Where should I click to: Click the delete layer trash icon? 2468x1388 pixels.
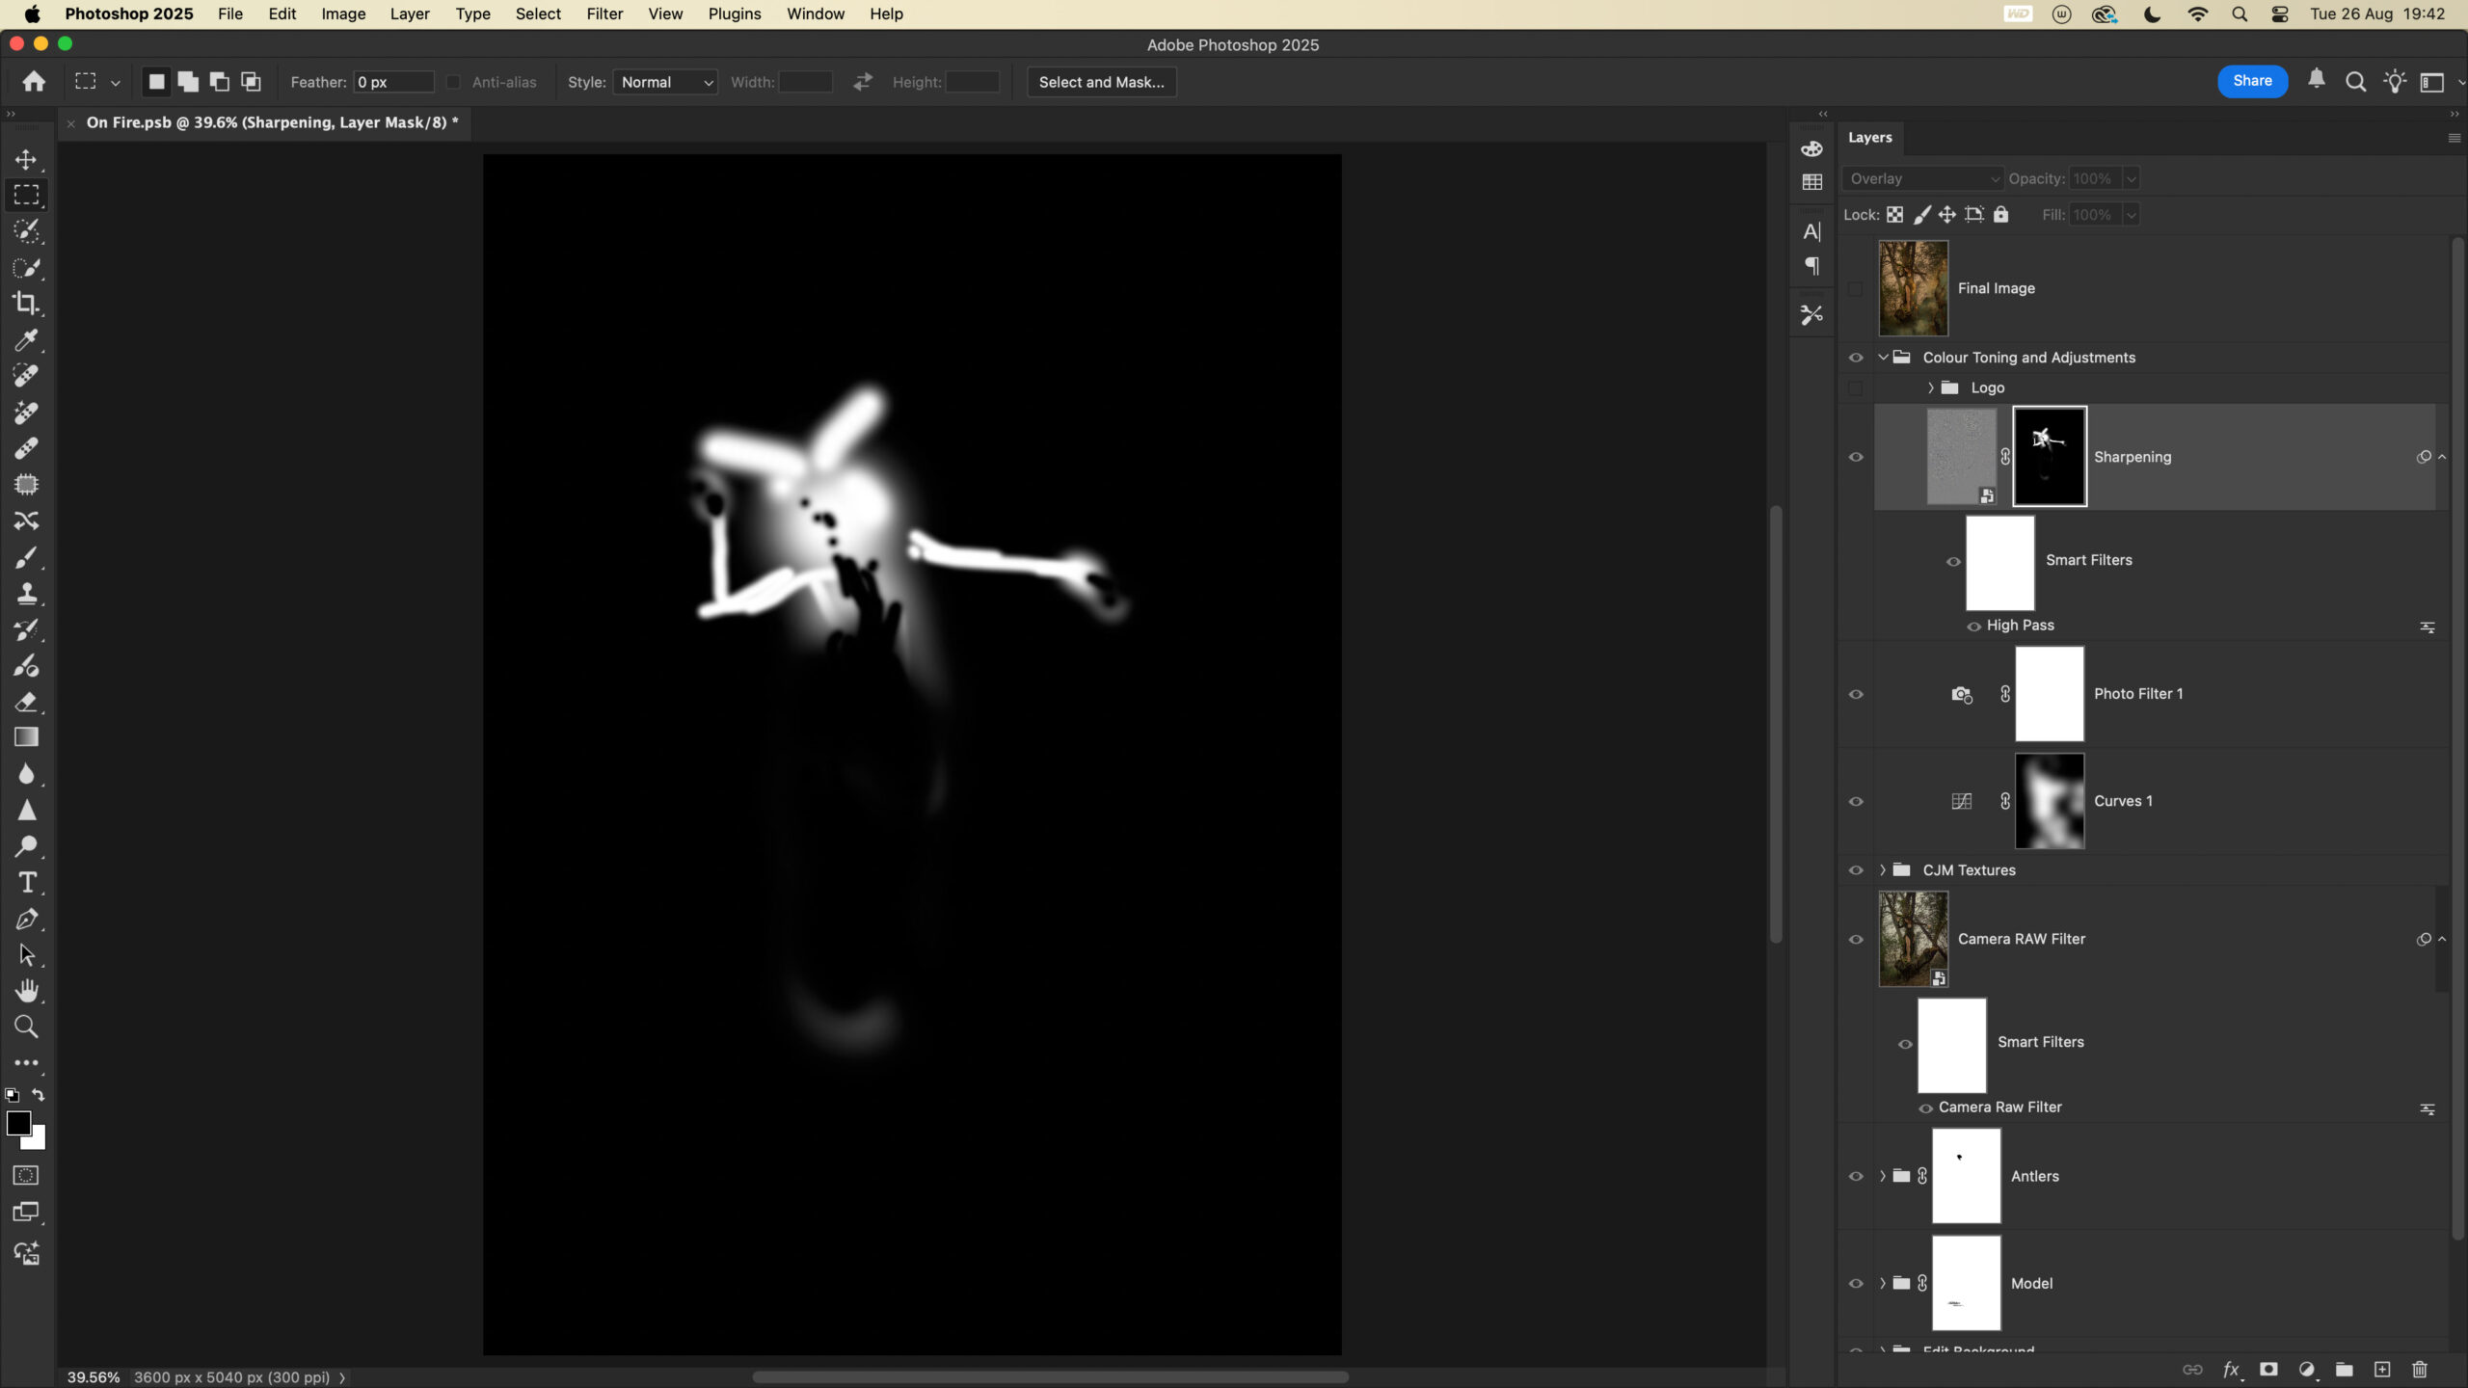pos(2419,1370)
